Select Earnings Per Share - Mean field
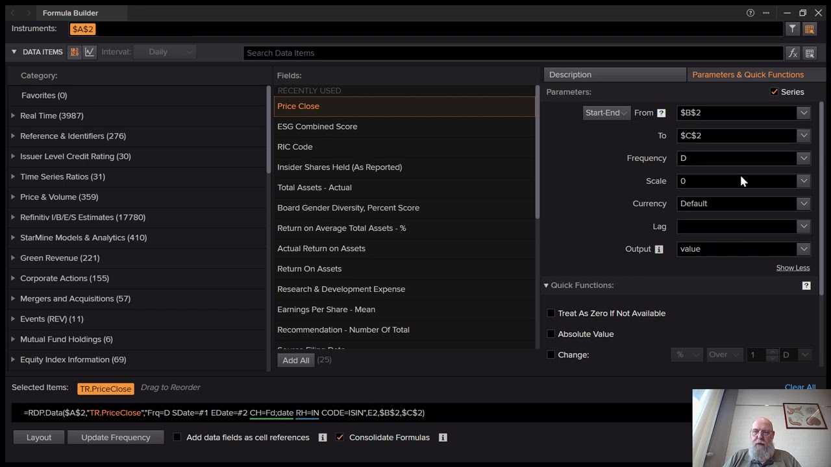 404,309
